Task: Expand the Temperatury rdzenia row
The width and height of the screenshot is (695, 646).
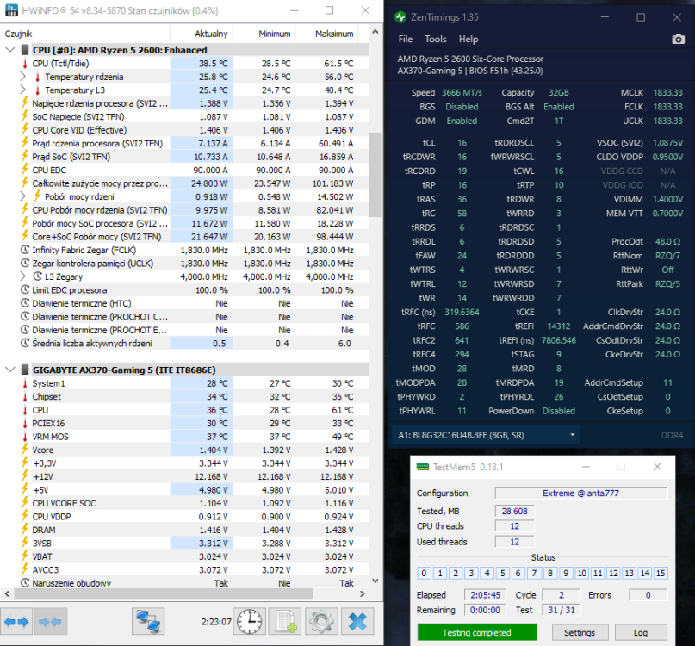Action: tap(23, 77)
